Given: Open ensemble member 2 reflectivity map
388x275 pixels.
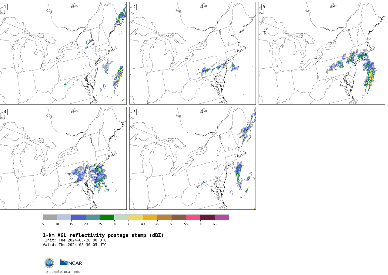Looking at the screenshot, I should click(192, 53).
